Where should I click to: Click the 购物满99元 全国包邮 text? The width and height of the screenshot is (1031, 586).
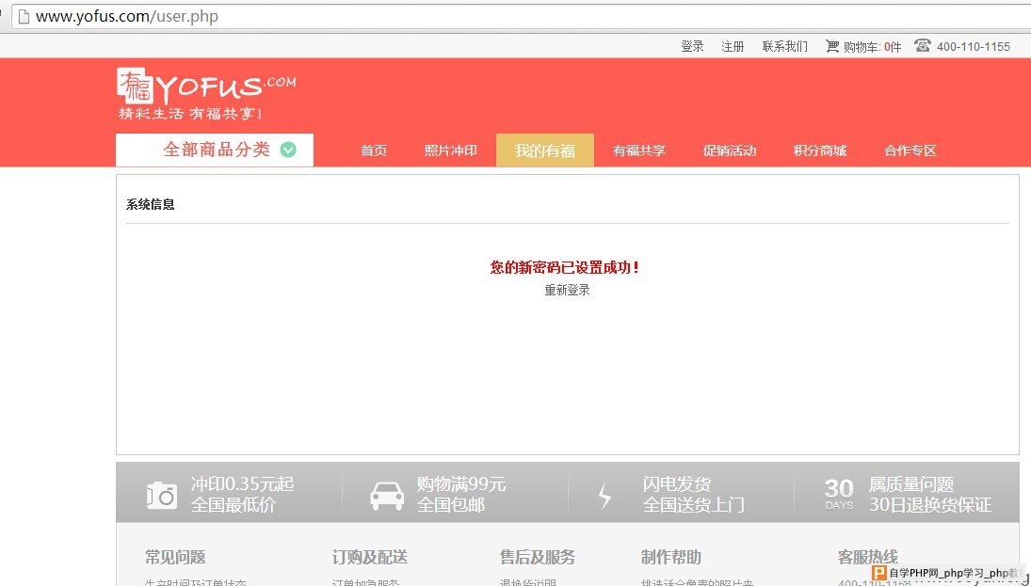pyautogui.click(x=461, y=495)
